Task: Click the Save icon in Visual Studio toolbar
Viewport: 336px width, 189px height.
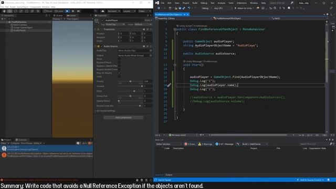Action: (x=180, y=8)
